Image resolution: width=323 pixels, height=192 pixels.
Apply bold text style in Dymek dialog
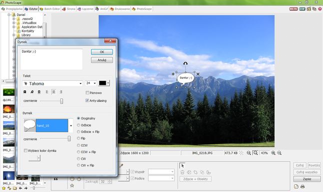coord(25,92)
